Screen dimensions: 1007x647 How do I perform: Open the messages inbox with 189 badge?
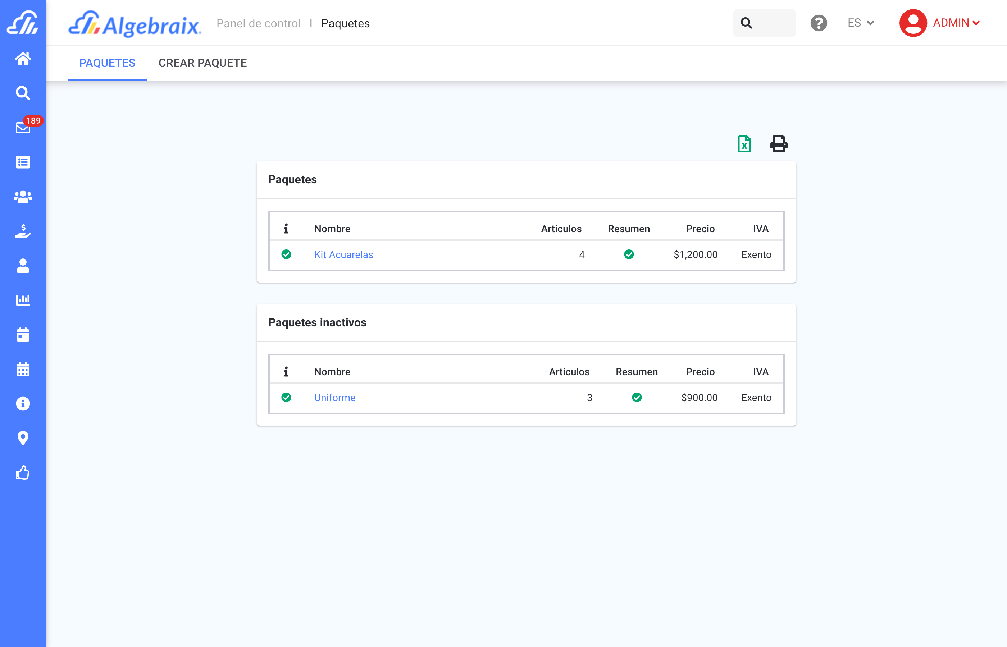(x=23, y=127)
